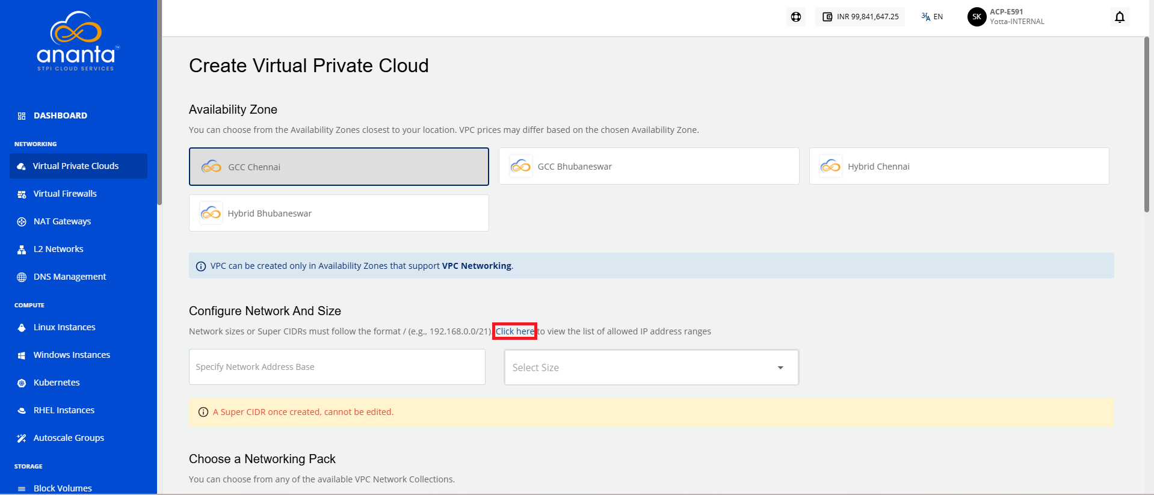The image size is (1154, 495).
Task: Open the Select Size dropdown
Action: [651, 367]
